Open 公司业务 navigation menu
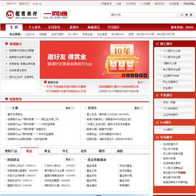196x196 pixels. pos(54,27)
